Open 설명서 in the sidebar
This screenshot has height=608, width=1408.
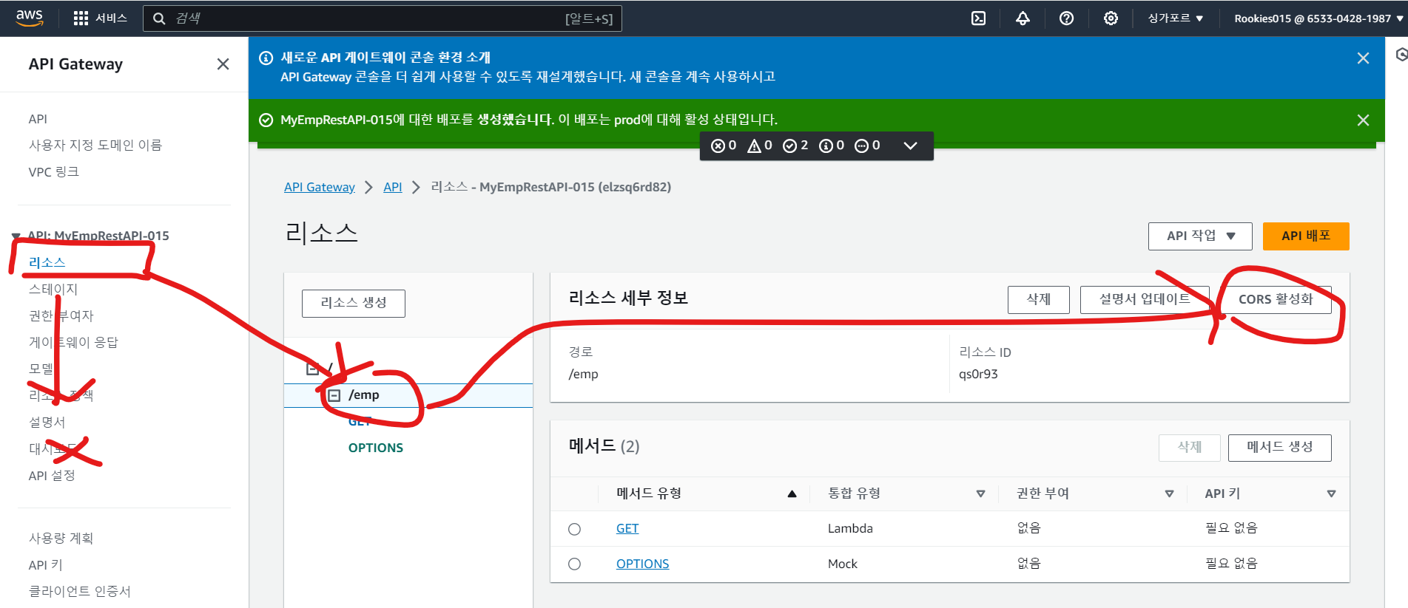47,422
